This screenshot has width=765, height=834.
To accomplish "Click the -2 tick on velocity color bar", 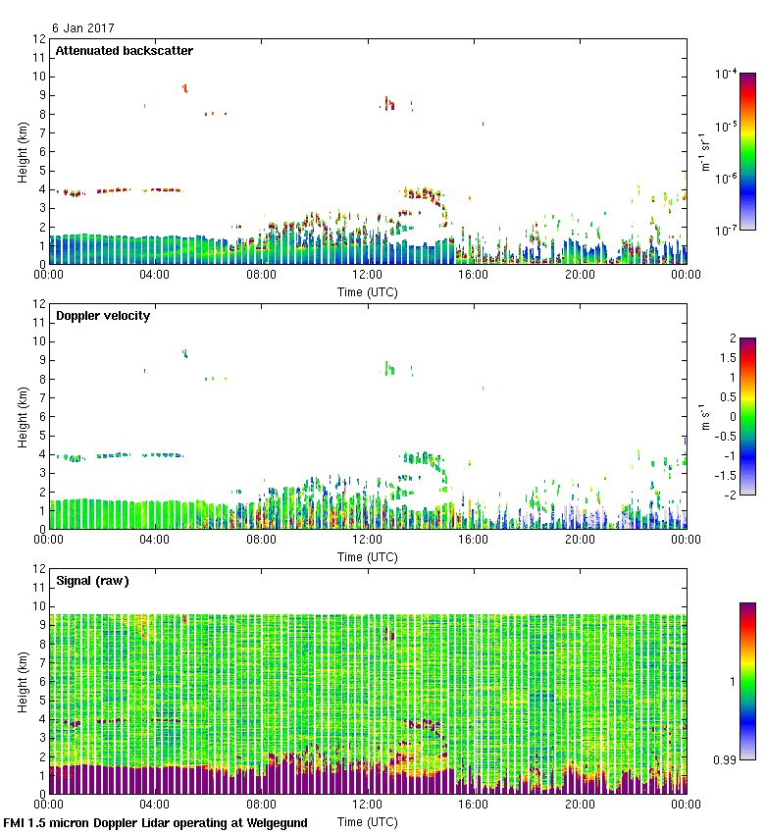I will tap(732, 495).
